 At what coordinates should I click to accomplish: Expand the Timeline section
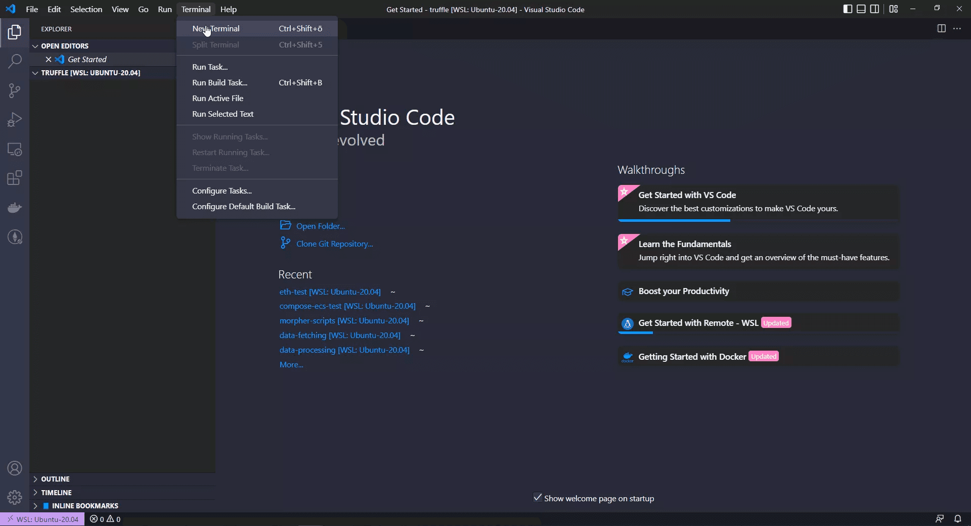click(x=122, y=493)
